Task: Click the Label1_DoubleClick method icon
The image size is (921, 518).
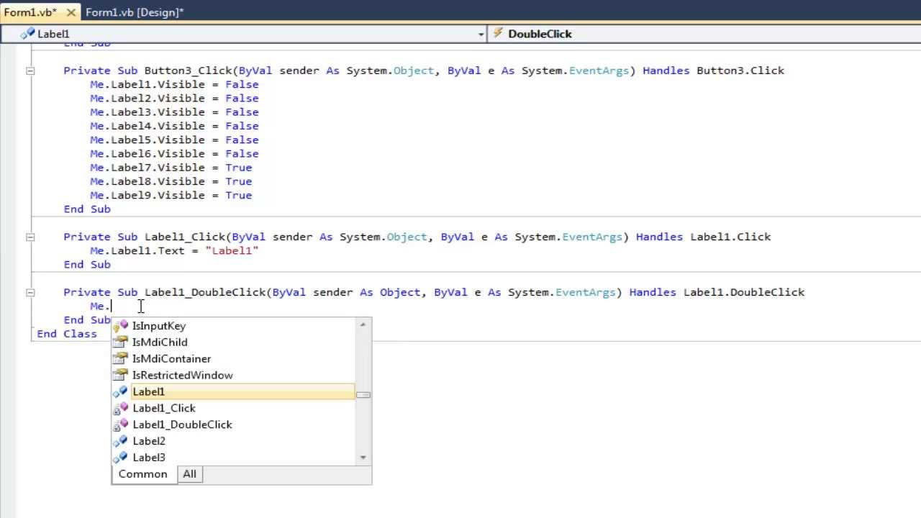Action: [x=121, y=424]
